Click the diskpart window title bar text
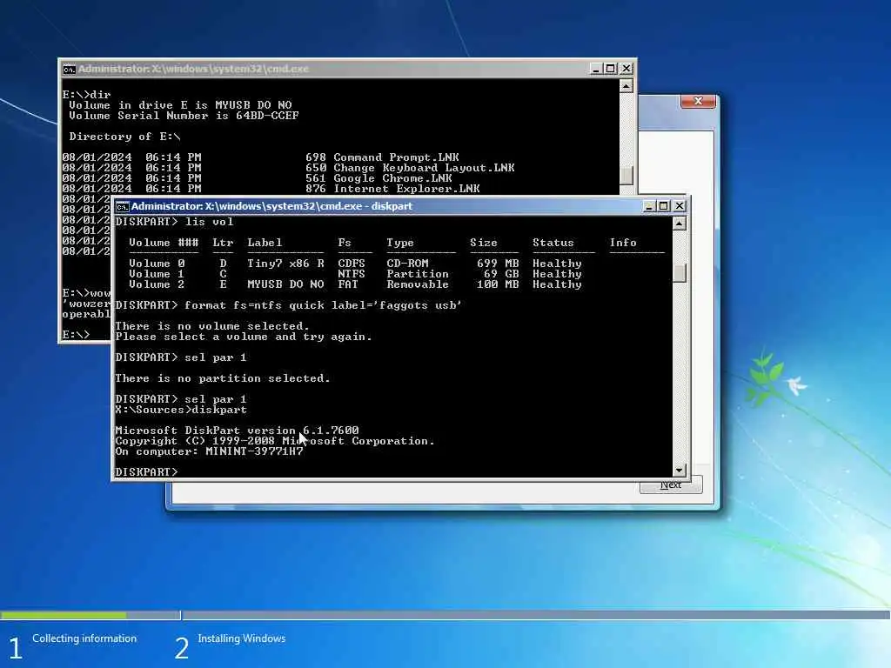Image resolution: width=891 pixels, height=668 pixels. coord(271,206)
